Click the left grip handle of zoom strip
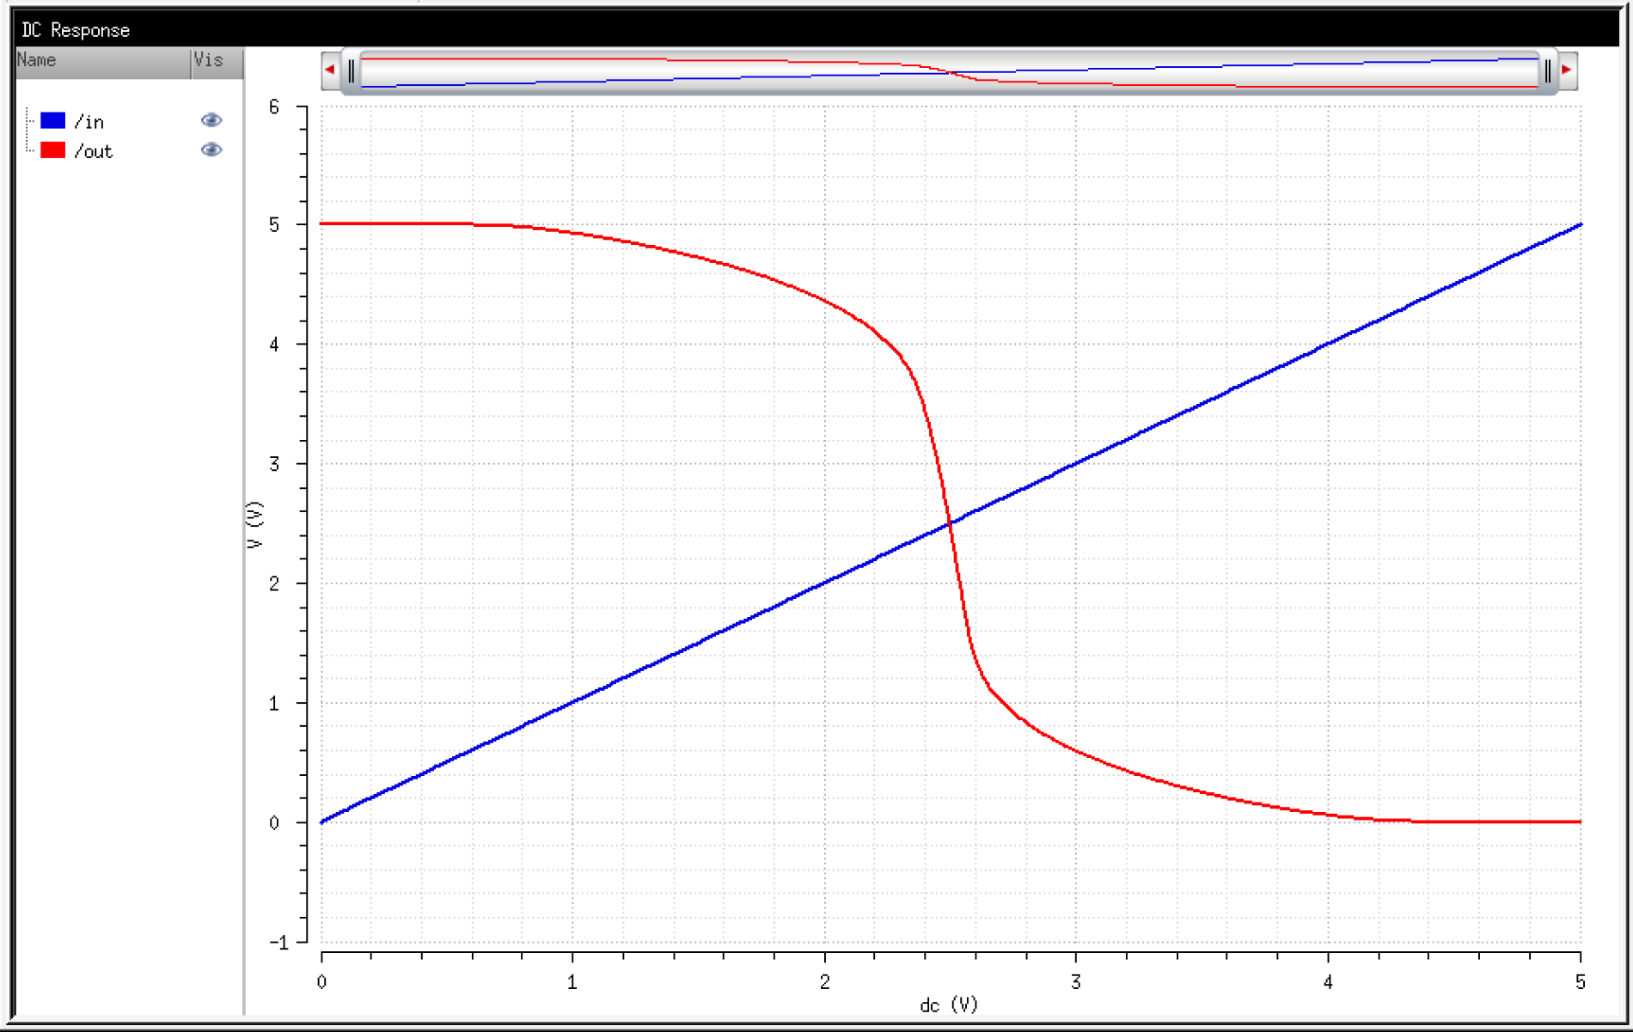The image size is (1633, 1032). [x=351, y=70]
